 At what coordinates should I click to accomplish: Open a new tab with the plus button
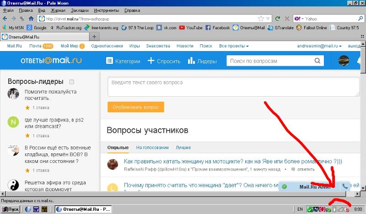[x=94, y=37]
